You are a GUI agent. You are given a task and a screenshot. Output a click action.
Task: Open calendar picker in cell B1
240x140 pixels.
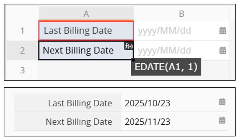pos(223,31)
